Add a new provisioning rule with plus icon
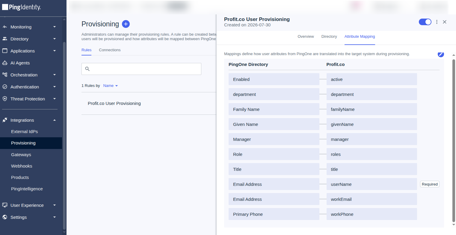 126,24
